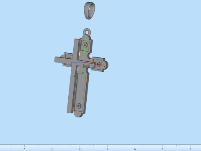The width and height of the screenshot is (201, 151).
Task: Click ruler mark 8
Action: (190, 149)
